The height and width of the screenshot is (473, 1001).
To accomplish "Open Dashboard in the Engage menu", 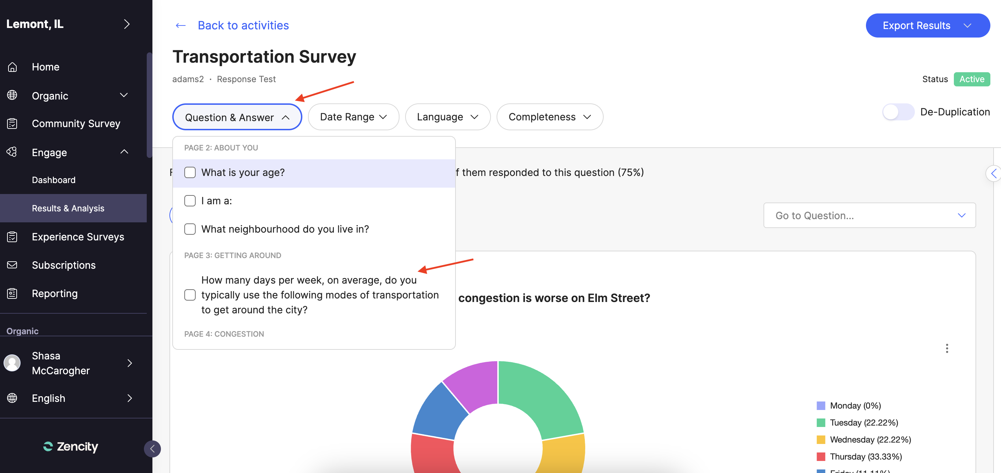I will (x=54, y=180).
